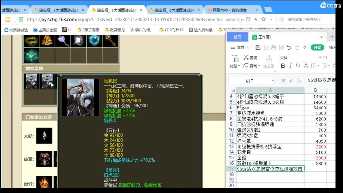This screenshot has width=343, height=193.
Task: Expand the arrow beside 文件 menu
Action: (x=248, y=47)
